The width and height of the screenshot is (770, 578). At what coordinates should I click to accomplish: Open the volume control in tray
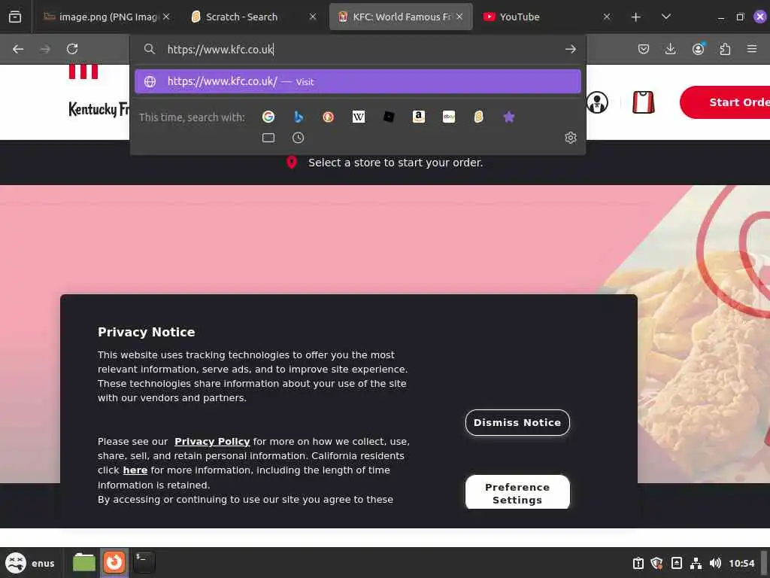pos(716,563)
